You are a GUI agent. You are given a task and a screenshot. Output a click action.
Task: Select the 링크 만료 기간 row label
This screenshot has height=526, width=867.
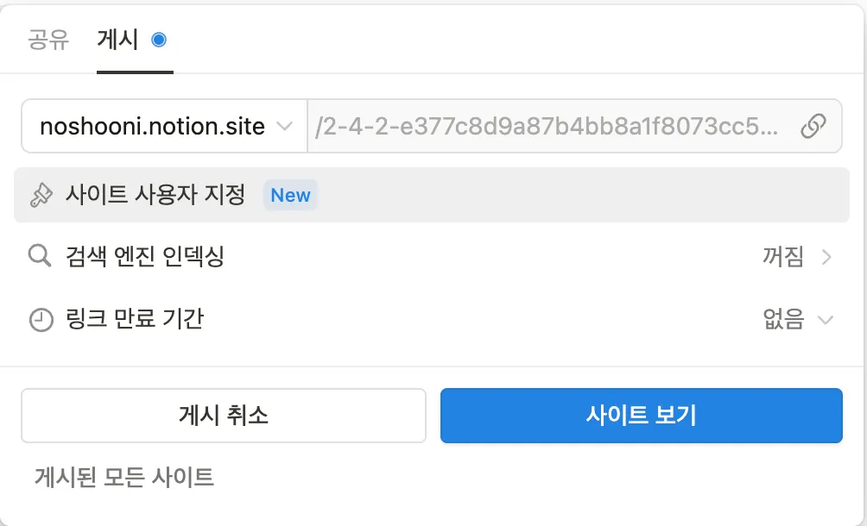(x=135, y=319)
